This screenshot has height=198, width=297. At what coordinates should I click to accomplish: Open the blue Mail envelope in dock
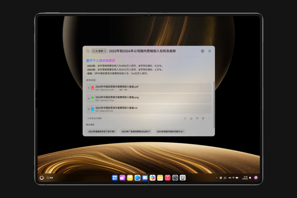click(145, 178)
